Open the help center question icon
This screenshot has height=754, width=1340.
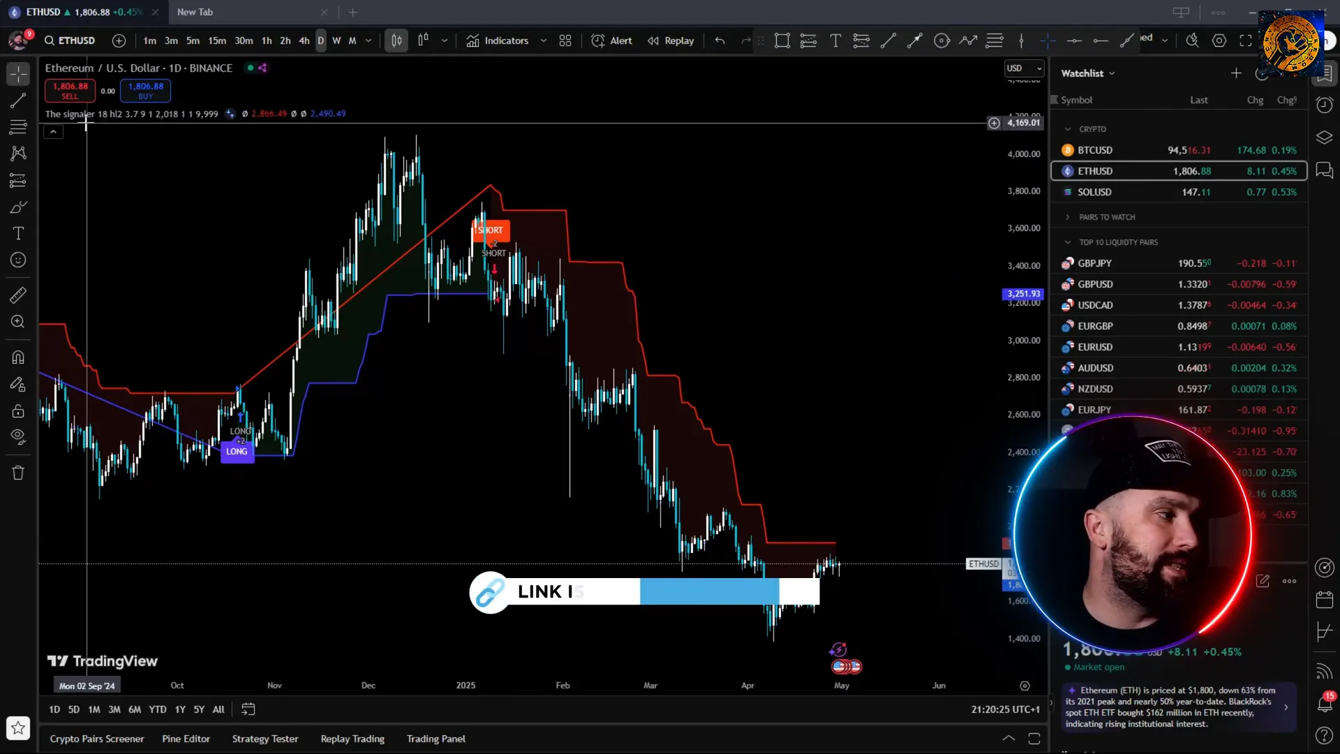[x=1324, y=735]
